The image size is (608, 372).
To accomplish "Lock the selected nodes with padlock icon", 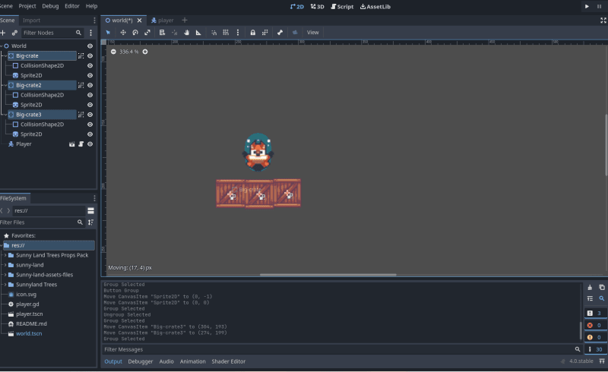I will point(253,33).
